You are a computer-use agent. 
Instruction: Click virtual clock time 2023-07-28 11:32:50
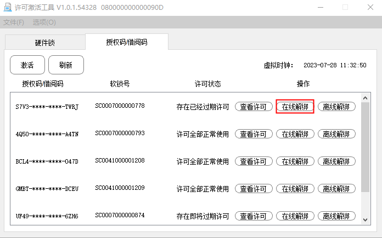coord(335,65)
